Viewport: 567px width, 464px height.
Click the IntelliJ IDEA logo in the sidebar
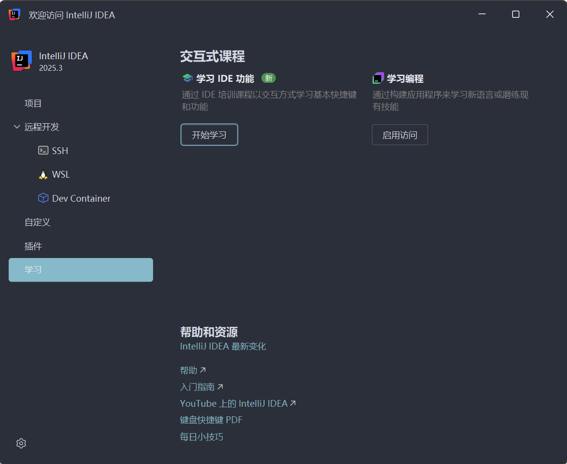coord(21,61)
